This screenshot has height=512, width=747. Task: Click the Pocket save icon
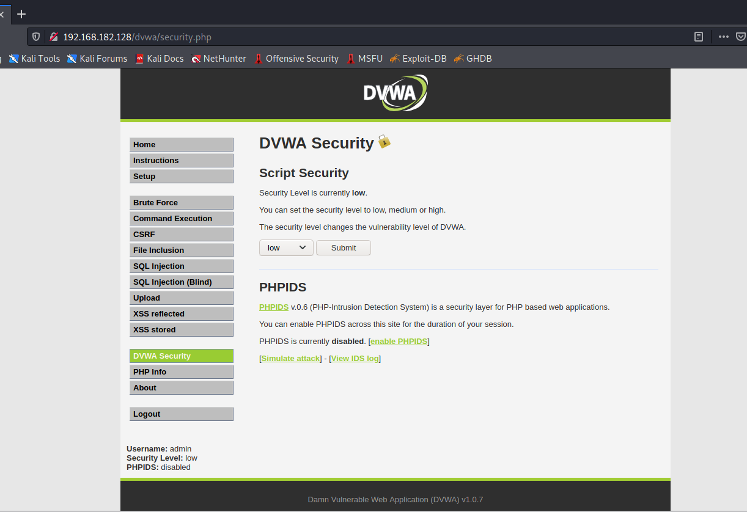coord(741,37)
